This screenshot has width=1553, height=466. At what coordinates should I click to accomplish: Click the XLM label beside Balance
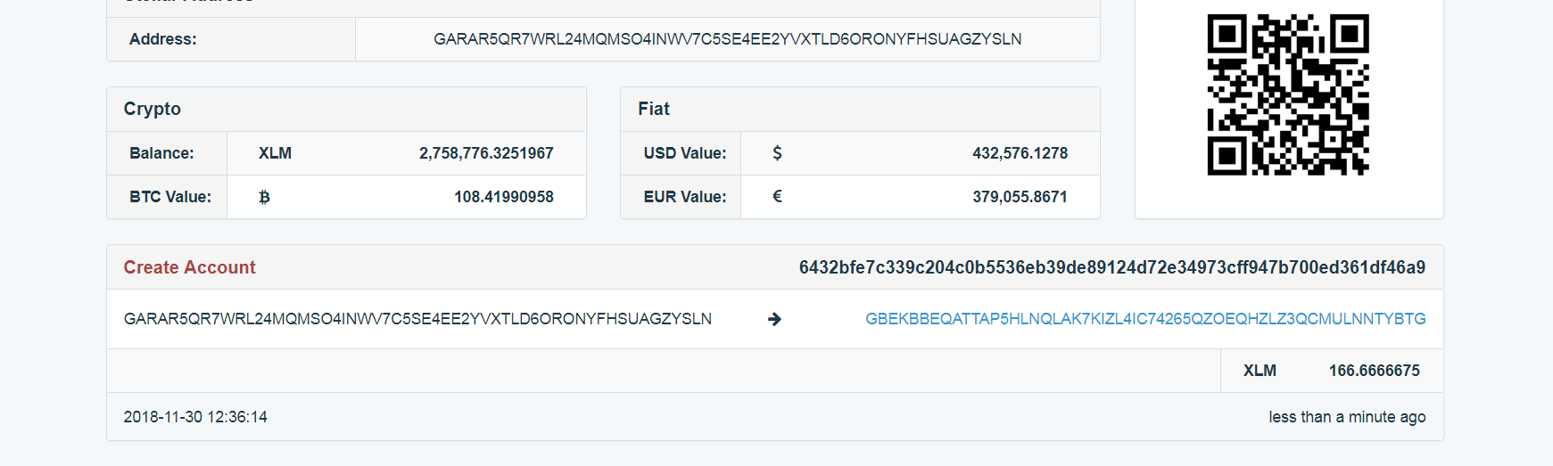click(x=275, y=153)
